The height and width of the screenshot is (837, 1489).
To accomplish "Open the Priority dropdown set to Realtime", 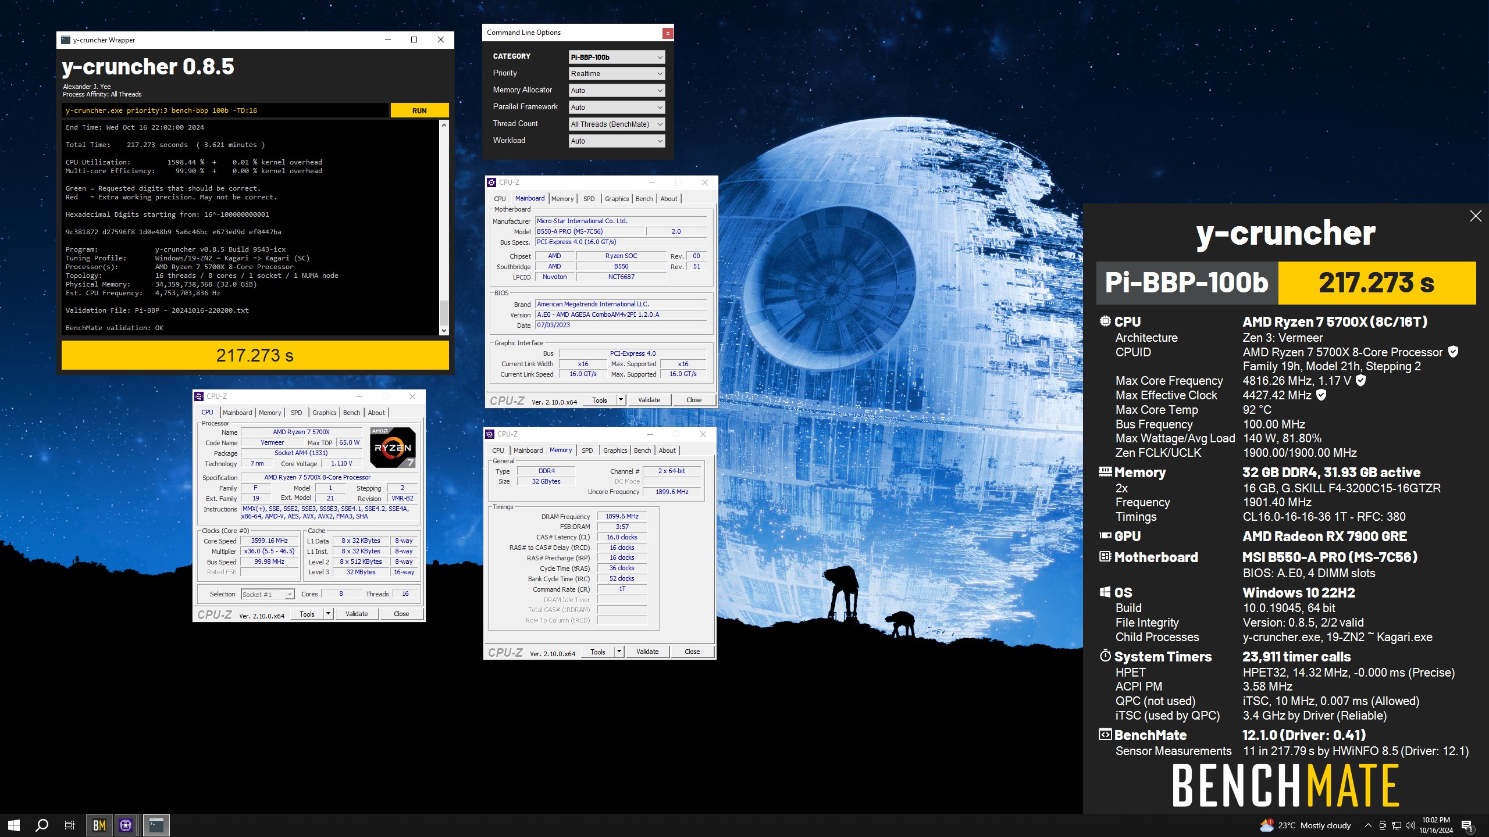I will click(617, 74).
